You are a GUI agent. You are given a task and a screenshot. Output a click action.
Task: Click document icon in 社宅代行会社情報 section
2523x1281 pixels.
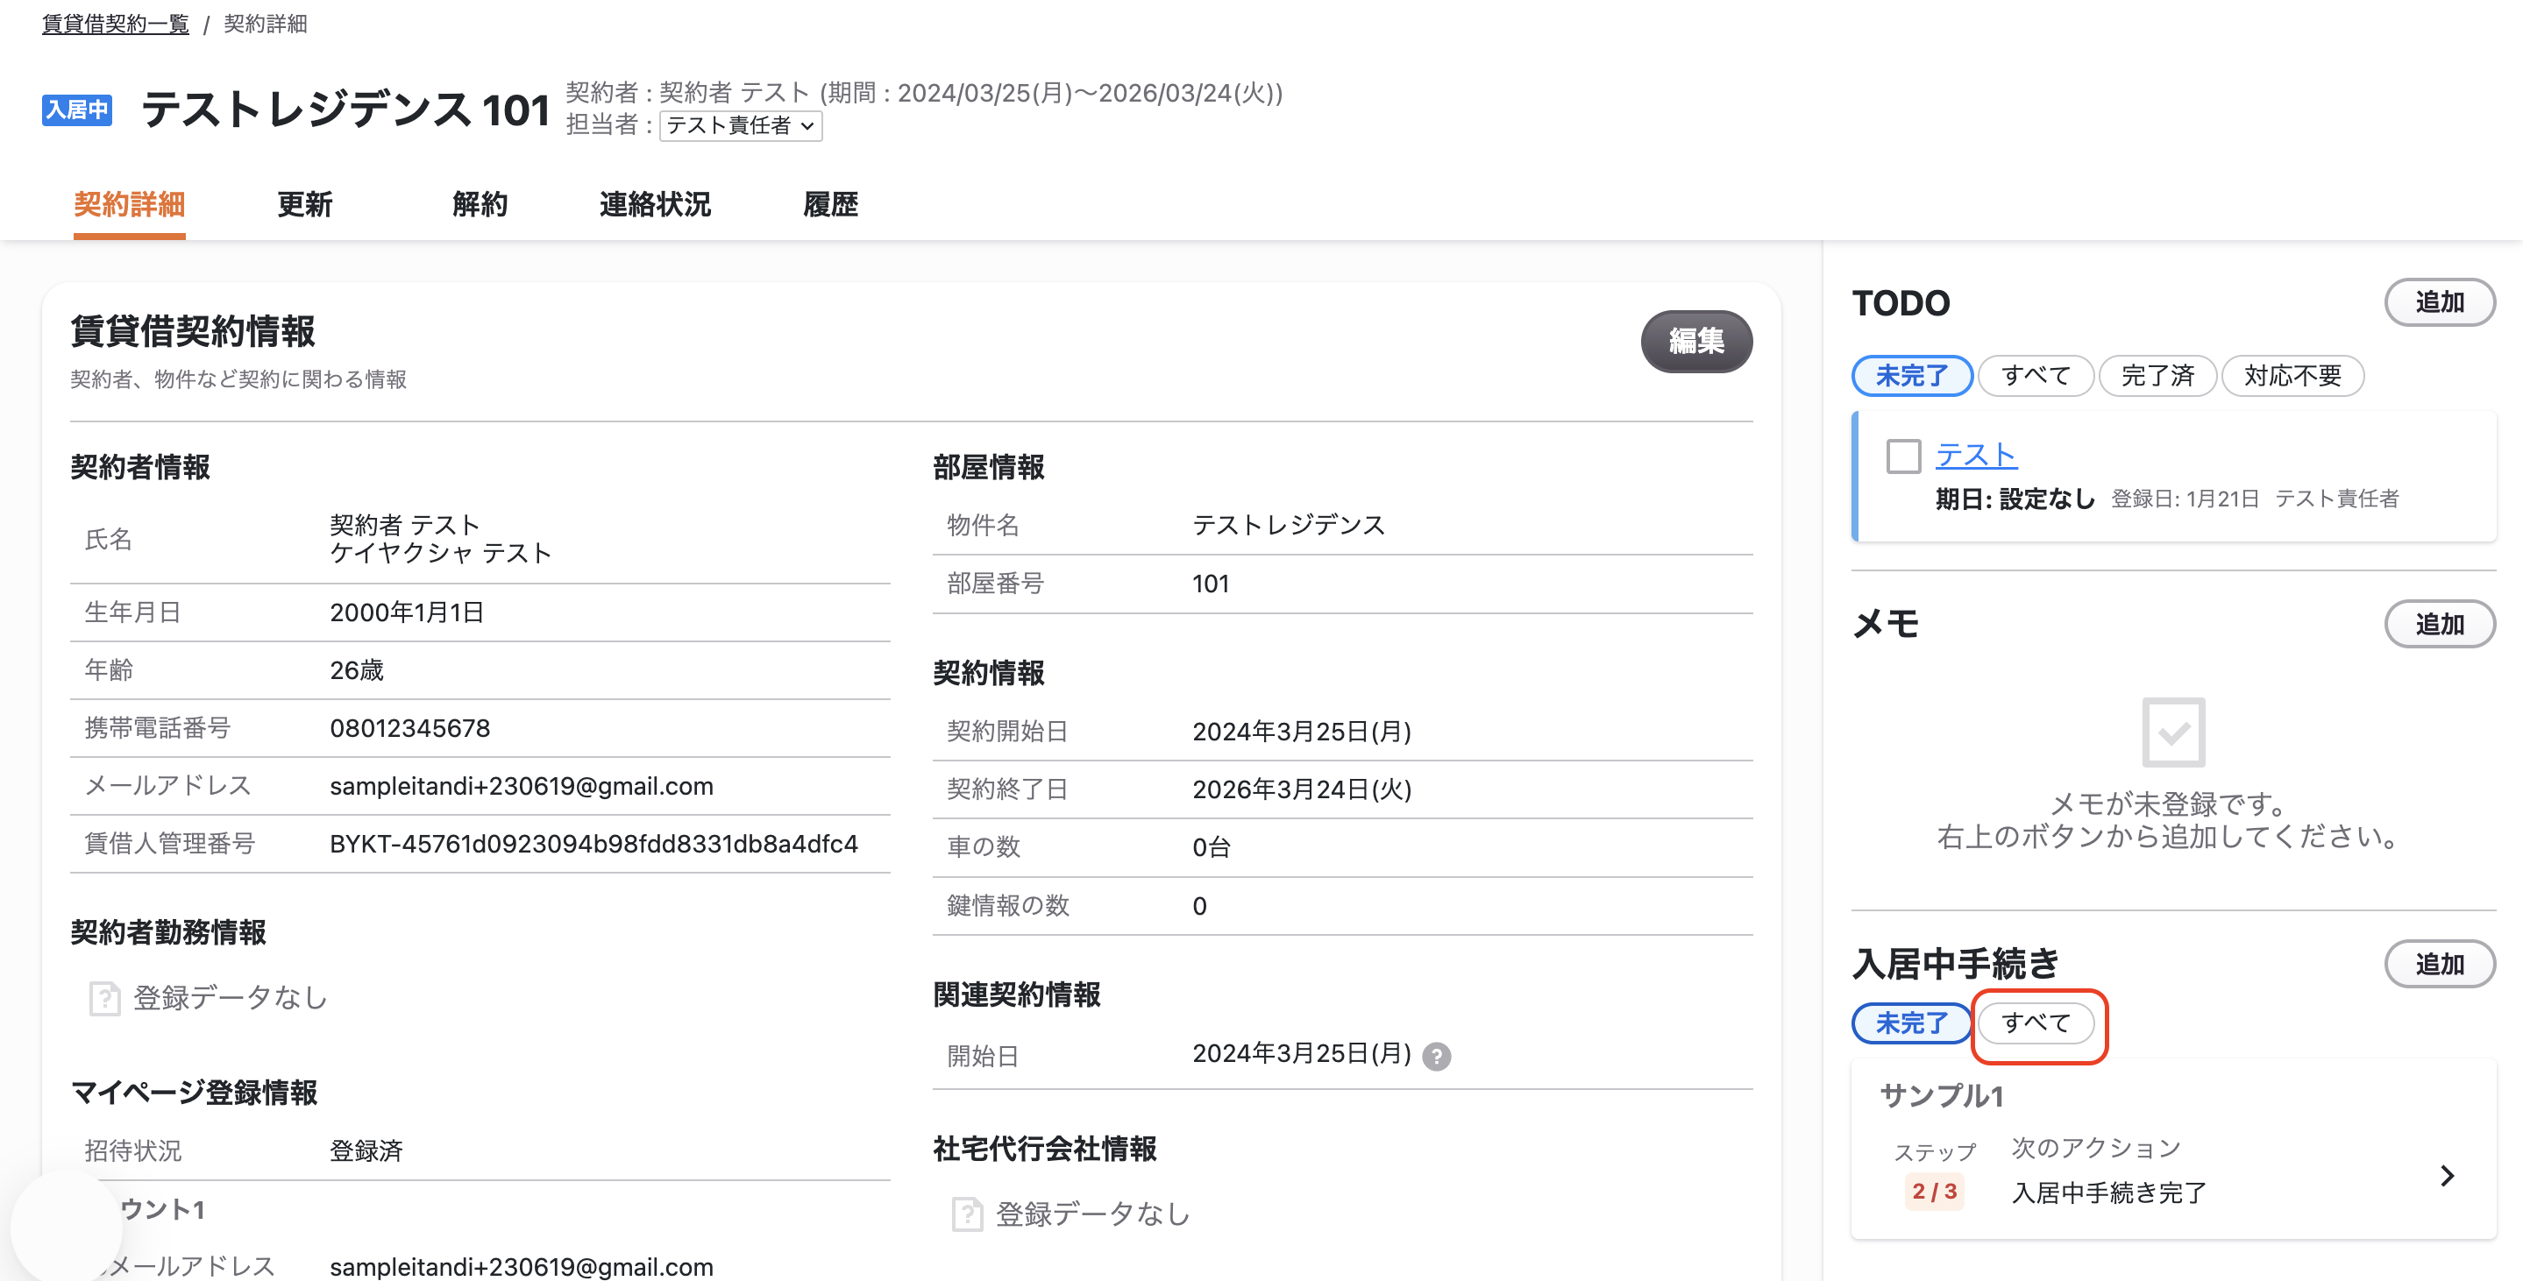click(967, 1214)
